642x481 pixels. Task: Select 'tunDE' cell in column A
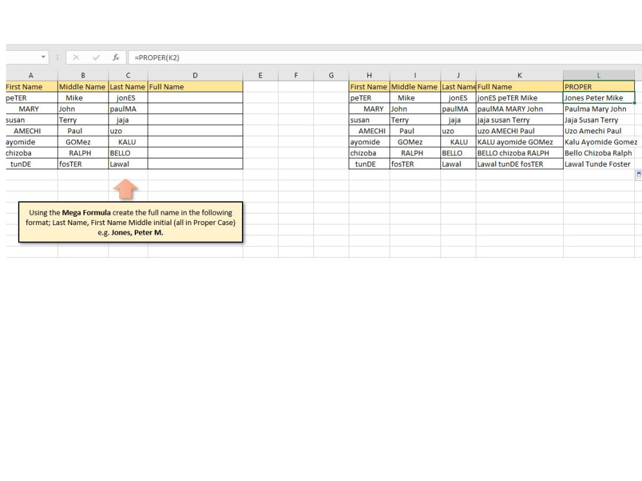click(x=31, y=164)
